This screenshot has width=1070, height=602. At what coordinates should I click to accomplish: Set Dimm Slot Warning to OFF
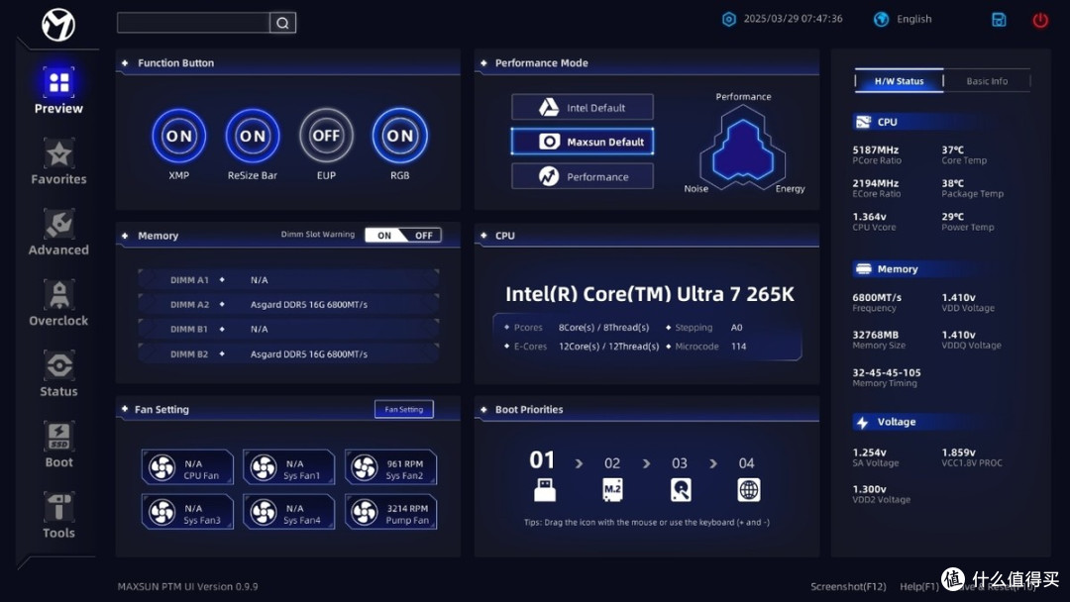pos(423,236)
